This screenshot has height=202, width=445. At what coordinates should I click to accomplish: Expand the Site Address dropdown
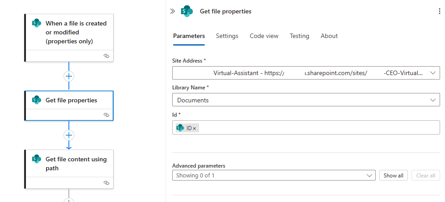[x=432, y=73]
